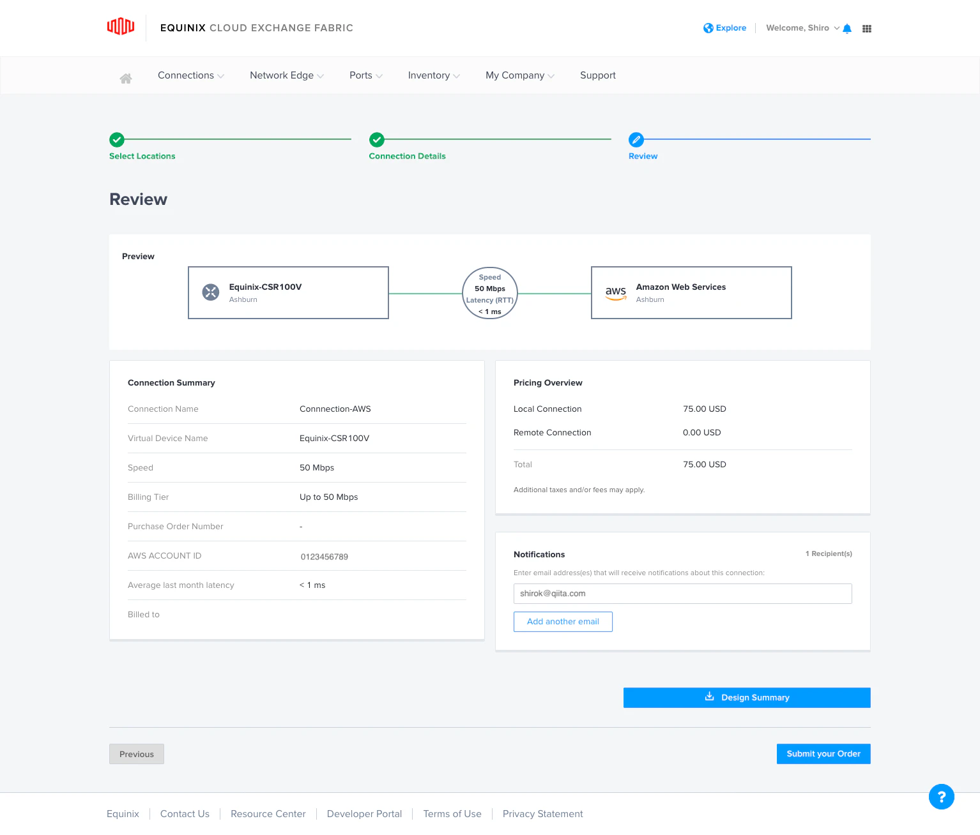Expand the My Company menu
Screen dimensions: 980x835
[x=520, y=75]
